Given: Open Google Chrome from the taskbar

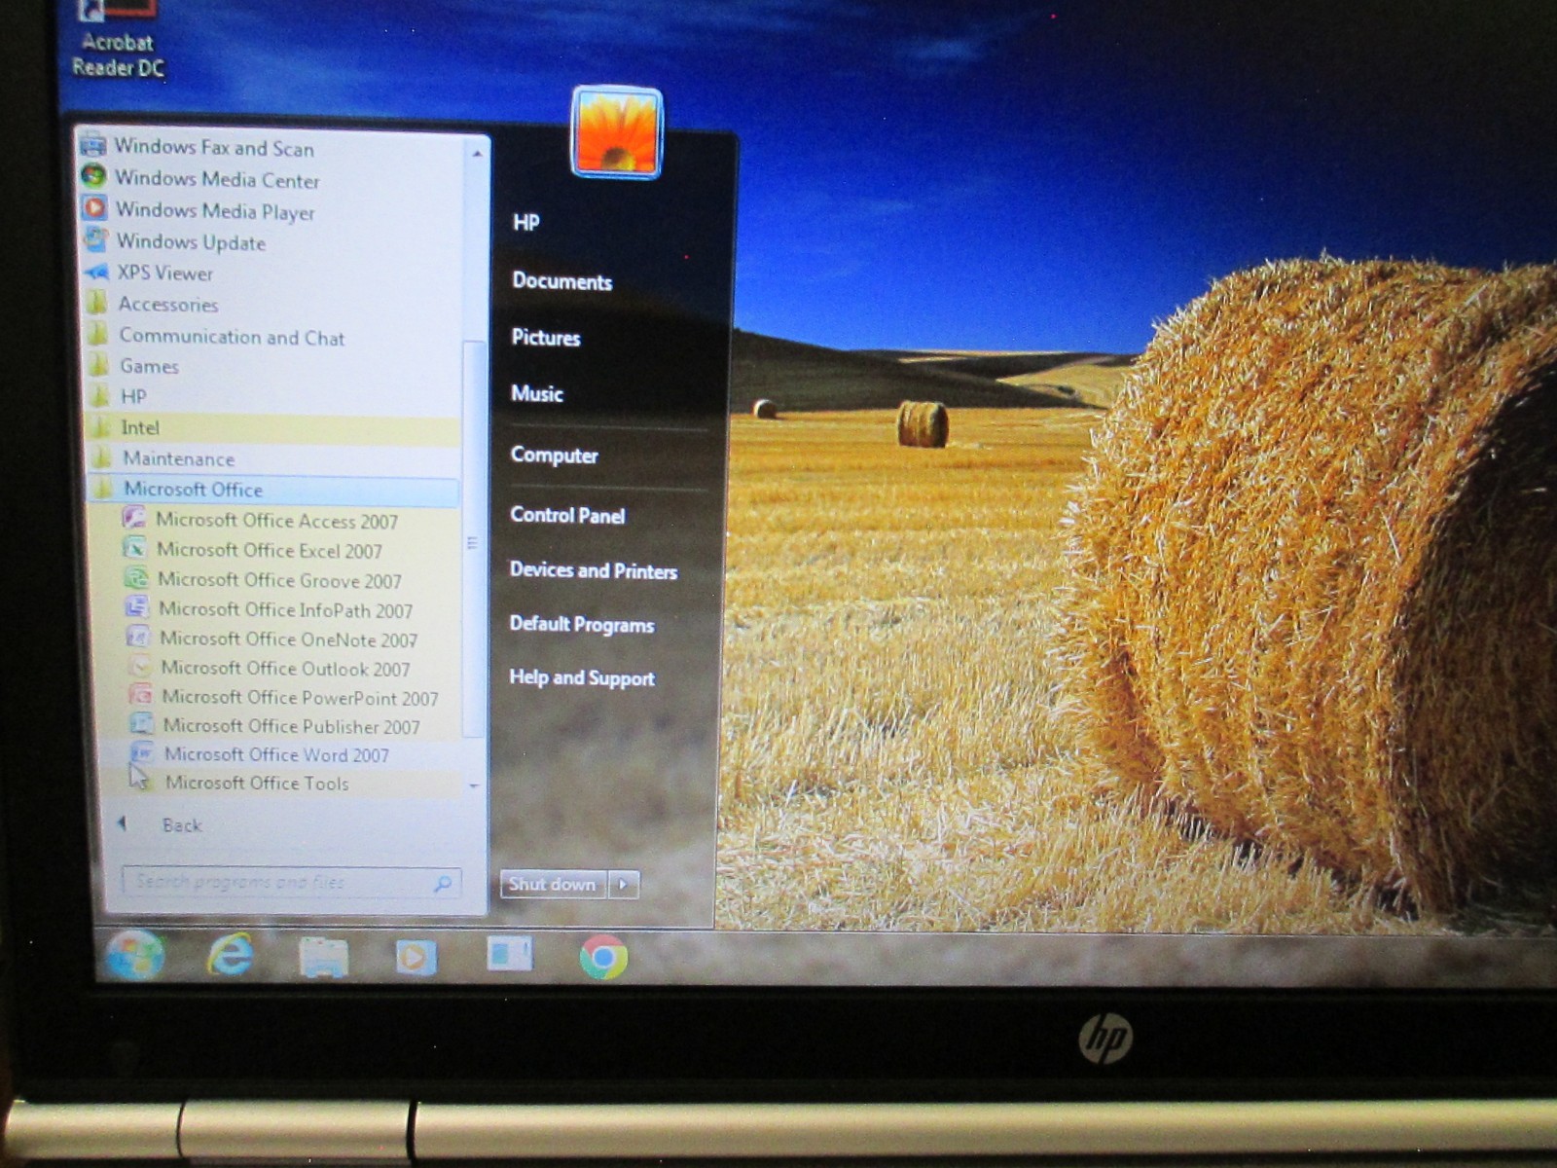Looking at the screenshot, I should (603, 958).
